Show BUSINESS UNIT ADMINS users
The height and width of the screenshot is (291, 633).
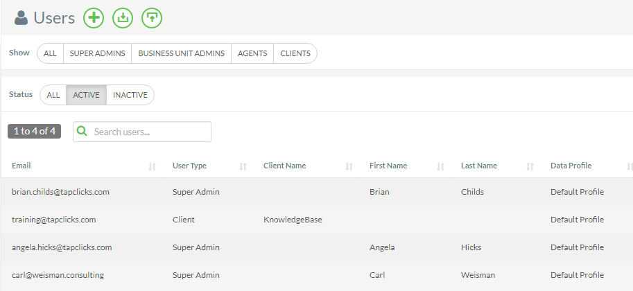click(x=181, y=53)
